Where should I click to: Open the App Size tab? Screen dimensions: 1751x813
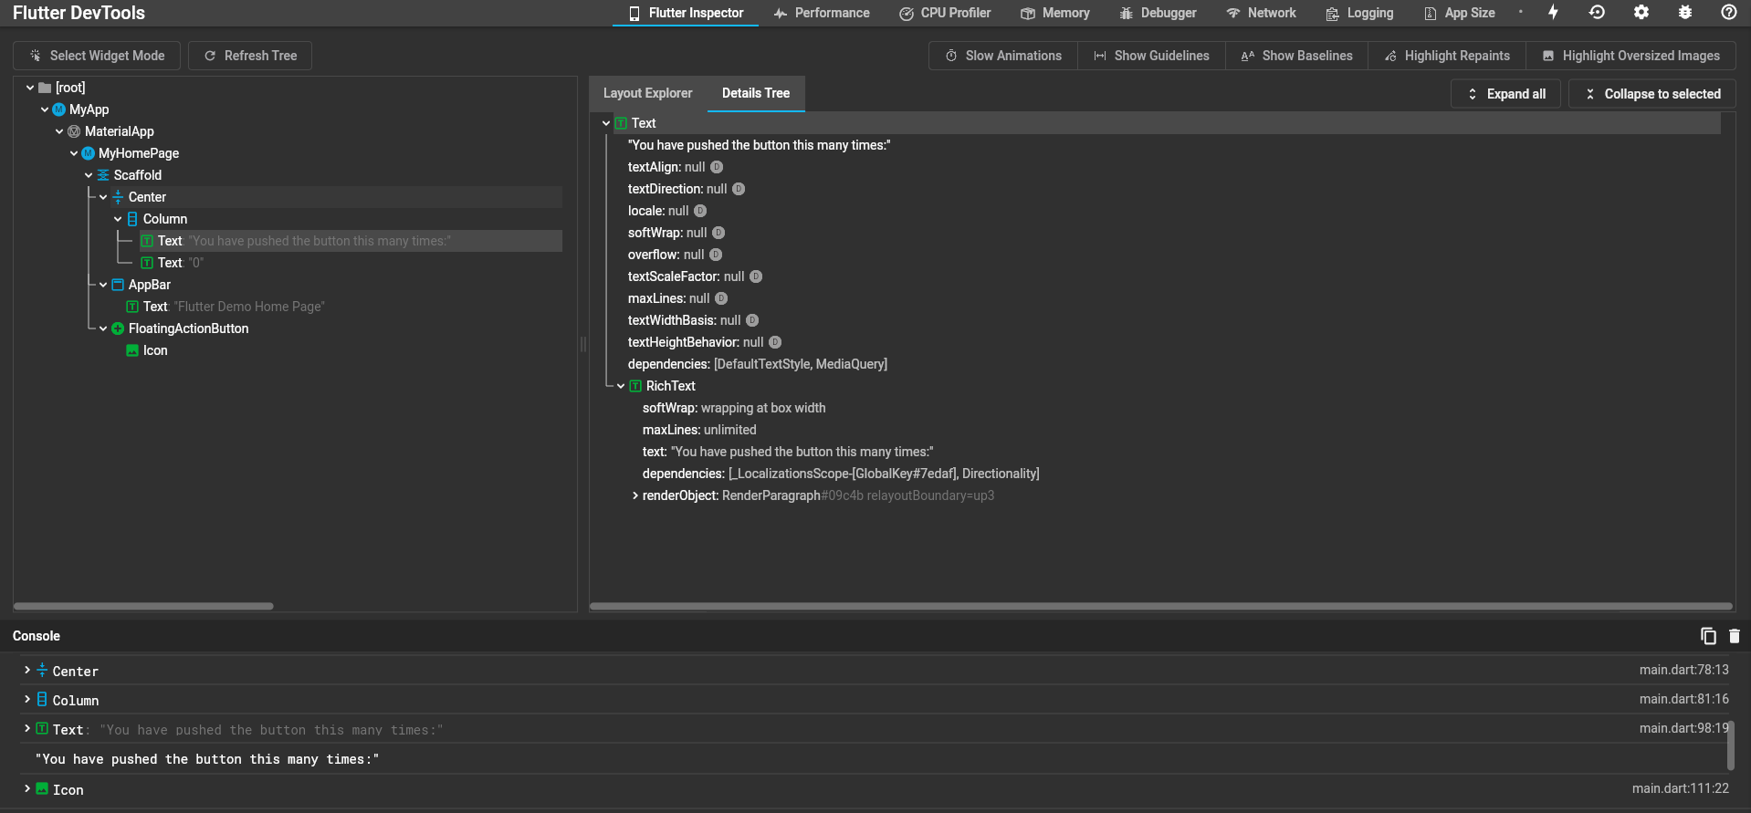coord(1459,13)
